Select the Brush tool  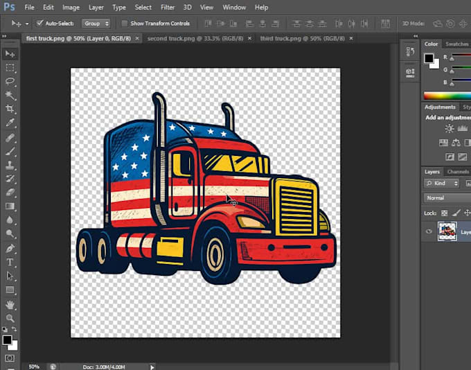[x=10, y=152]
